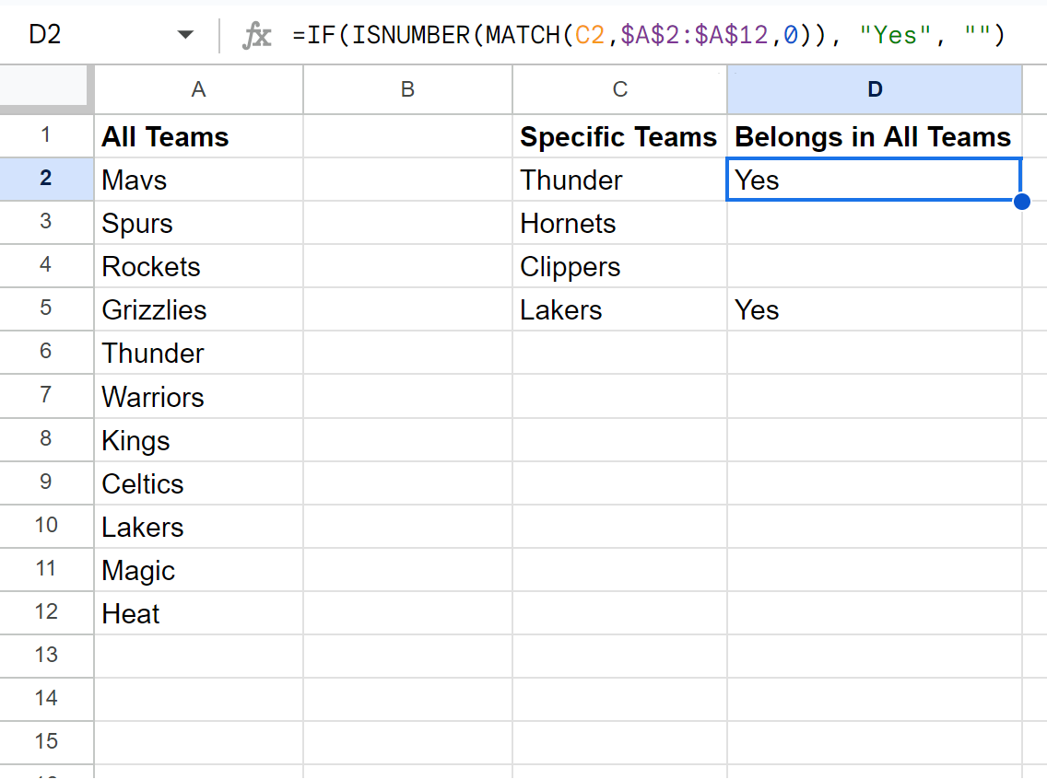This screenshot has width=1047, height=779.
Task: Select column D header
Action: 874,89
